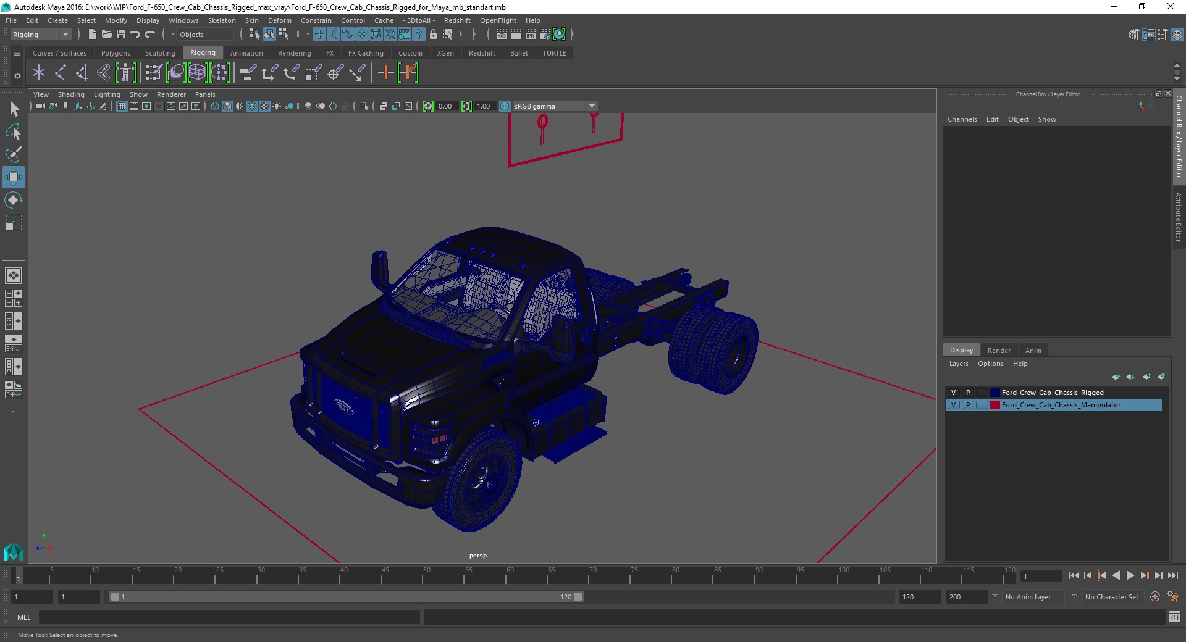
Task: Open the sRGB gamma view transform dropdown
Action: click(592, 106)
